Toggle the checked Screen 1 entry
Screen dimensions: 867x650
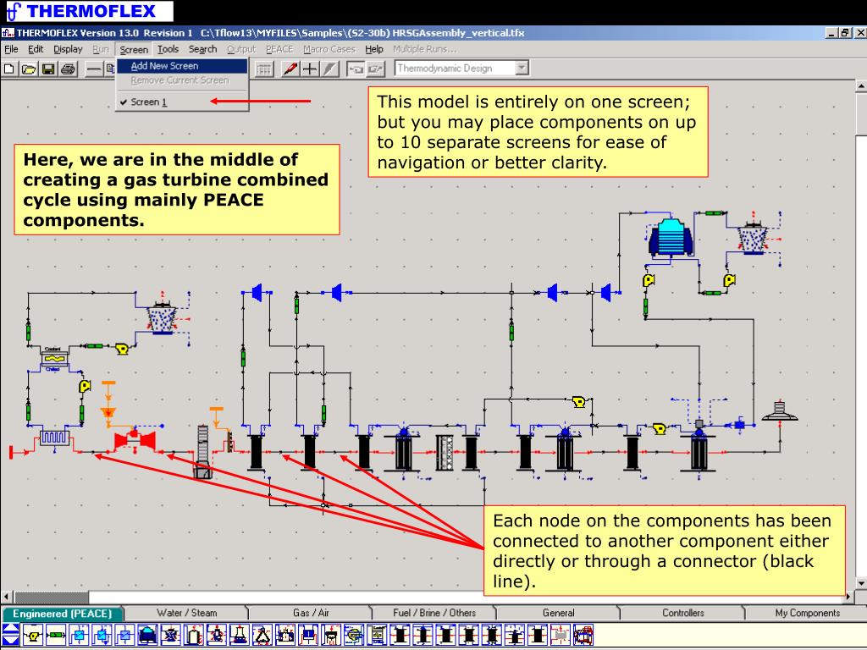[182, 102]
